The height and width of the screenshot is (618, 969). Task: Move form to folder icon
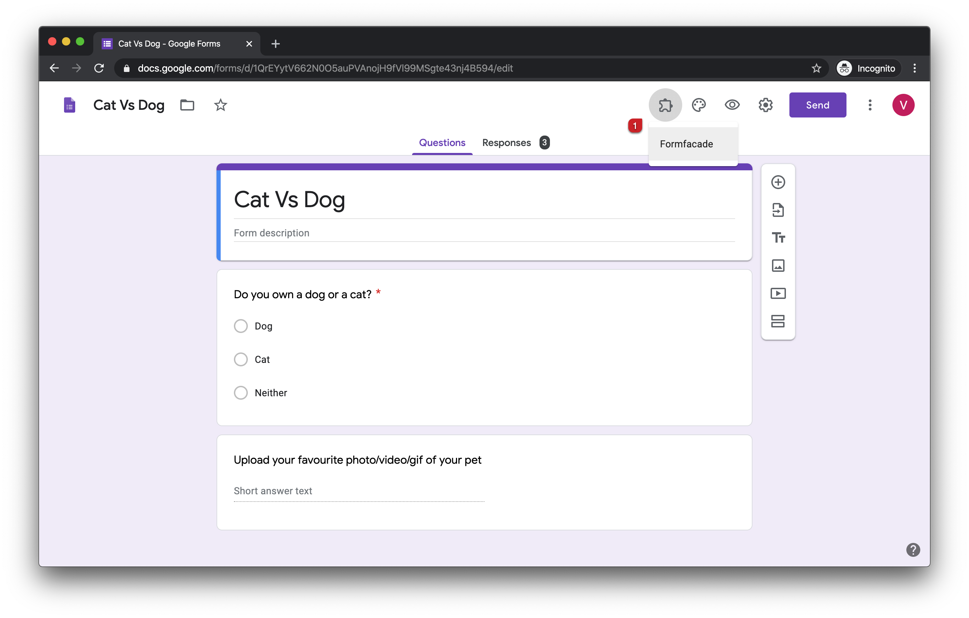187,105
